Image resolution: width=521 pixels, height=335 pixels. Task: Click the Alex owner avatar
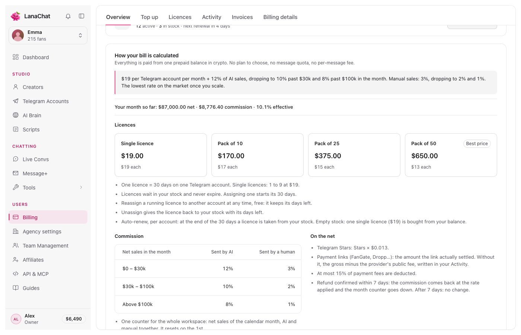click(x=16, y=319)
